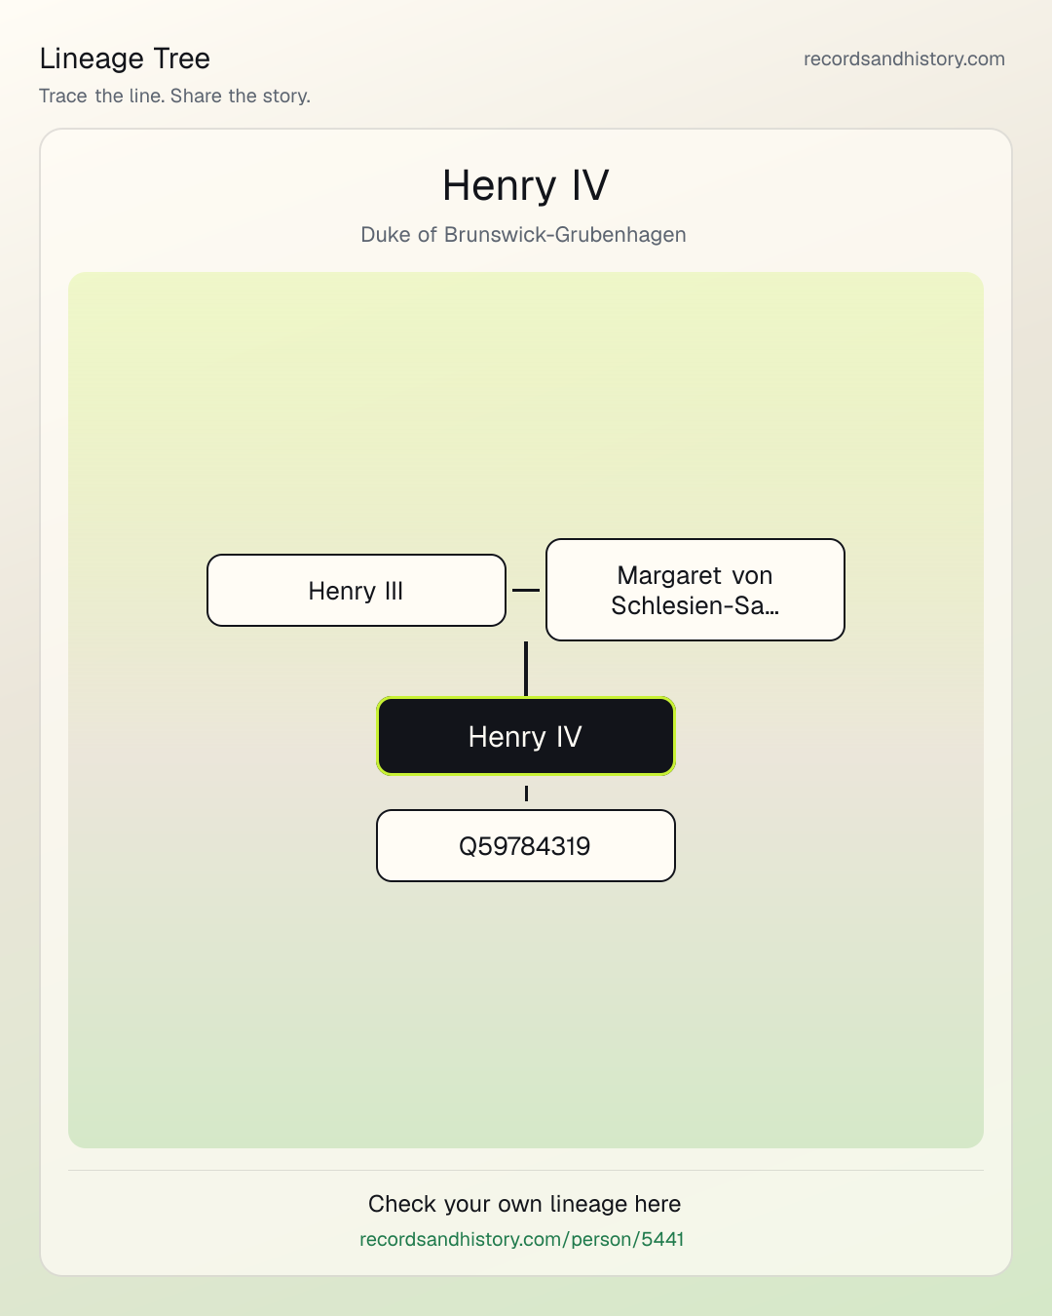Screen dimensions: 1052x1316
Task: Click the 'Trace the line. Share the story.' tagline
Action: tap(175, 96)
